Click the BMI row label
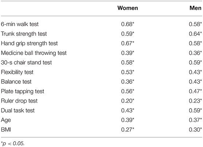The width and height of the screenshot is (203, 147). [6, 130]
